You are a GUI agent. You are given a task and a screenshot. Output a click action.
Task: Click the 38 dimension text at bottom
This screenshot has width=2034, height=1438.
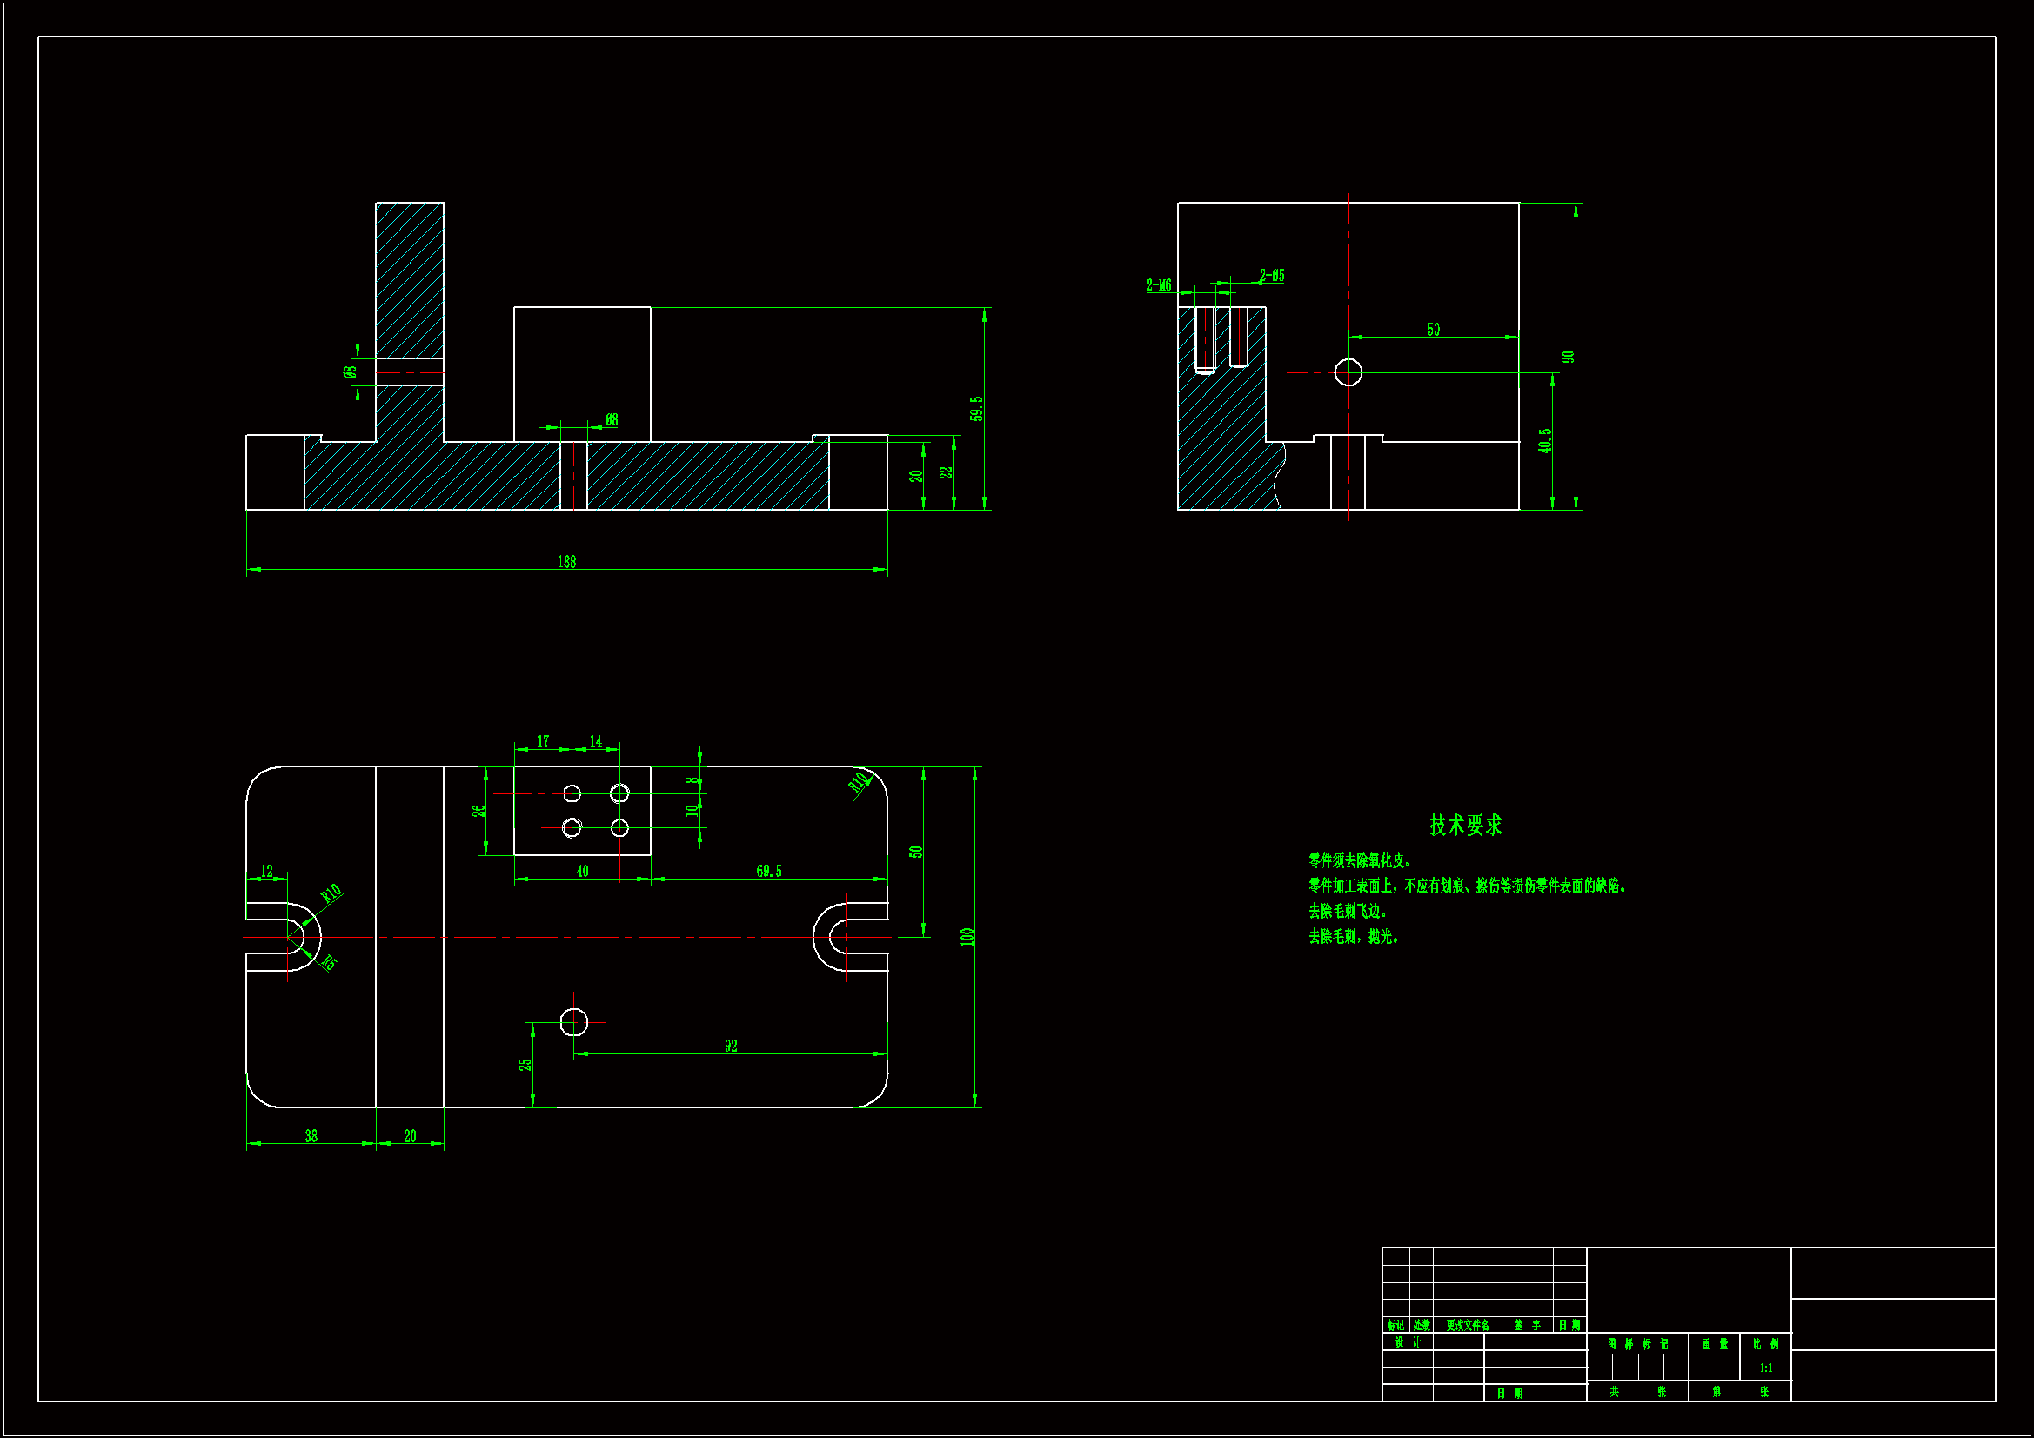311,1136
